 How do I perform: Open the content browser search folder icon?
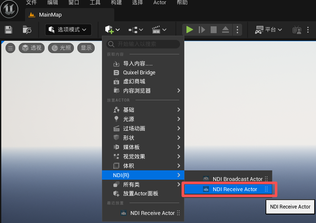[x=27, y=30]
